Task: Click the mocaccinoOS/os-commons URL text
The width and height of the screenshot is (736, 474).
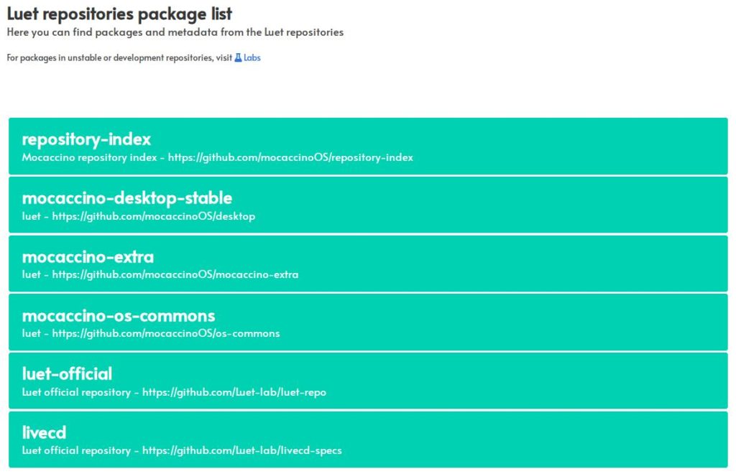Action: click(166, 333)
